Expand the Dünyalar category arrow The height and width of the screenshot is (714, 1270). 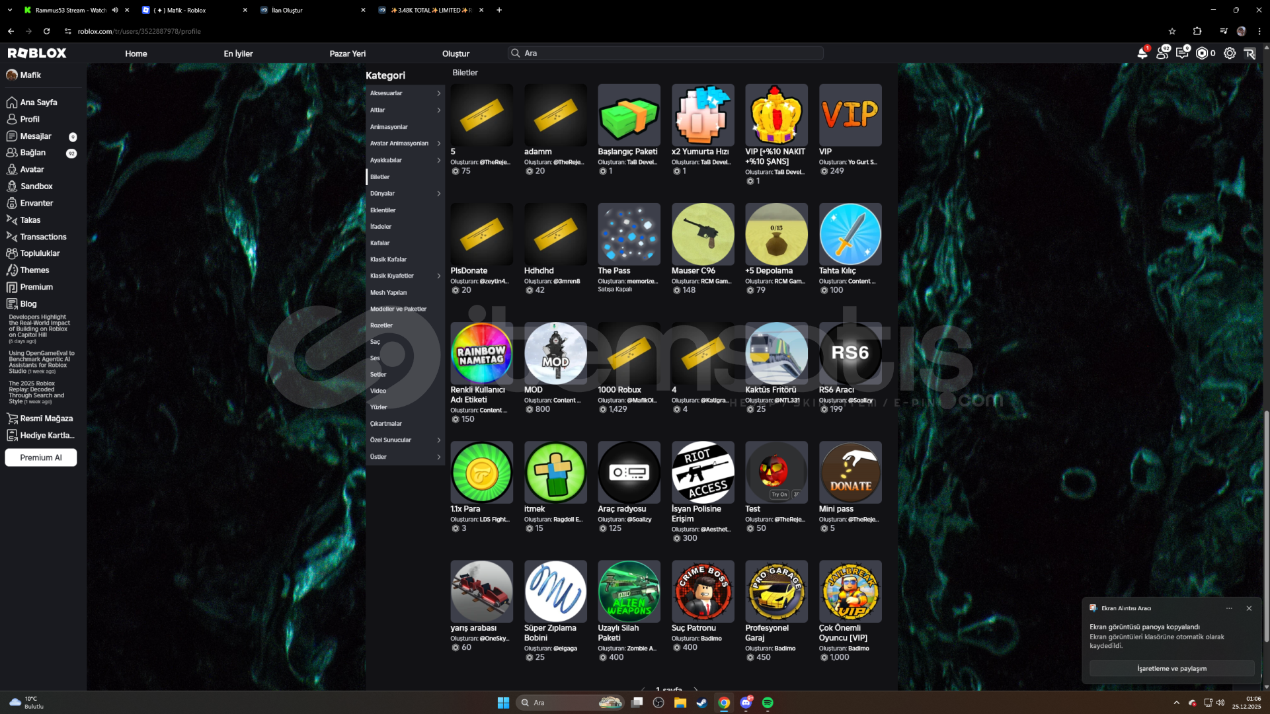click(x=438, y=194)
